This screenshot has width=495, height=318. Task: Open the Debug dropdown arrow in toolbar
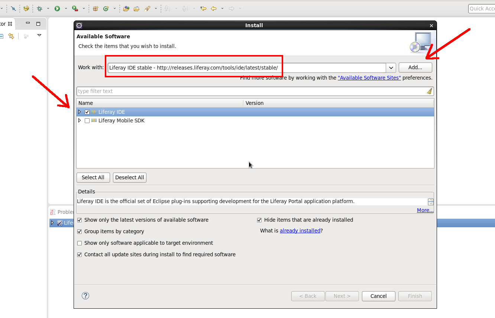[48, 8]
